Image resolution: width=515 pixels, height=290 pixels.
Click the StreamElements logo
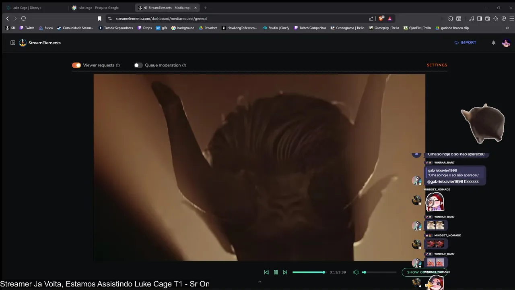pyautogui.click(x=40, y=43)
